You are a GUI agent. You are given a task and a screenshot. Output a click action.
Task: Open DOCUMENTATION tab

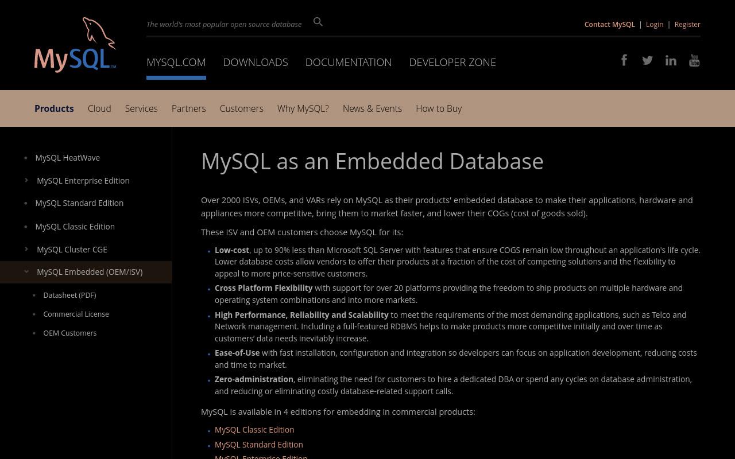pos(349,62)
